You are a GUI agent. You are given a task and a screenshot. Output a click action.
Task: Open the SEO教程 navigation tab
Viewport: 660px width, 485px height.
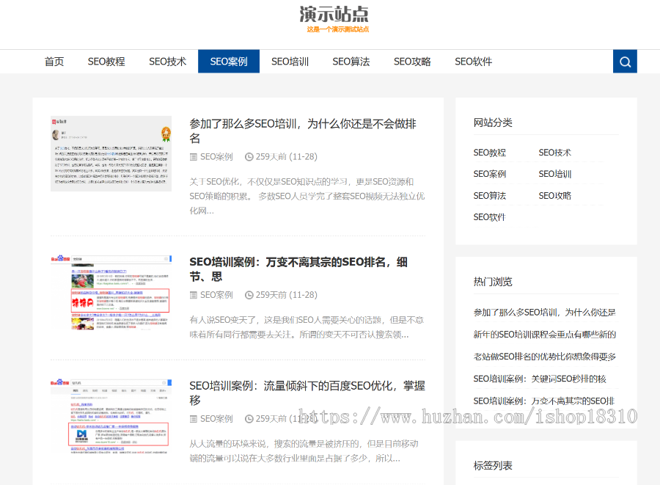click(x=106, y=62)
